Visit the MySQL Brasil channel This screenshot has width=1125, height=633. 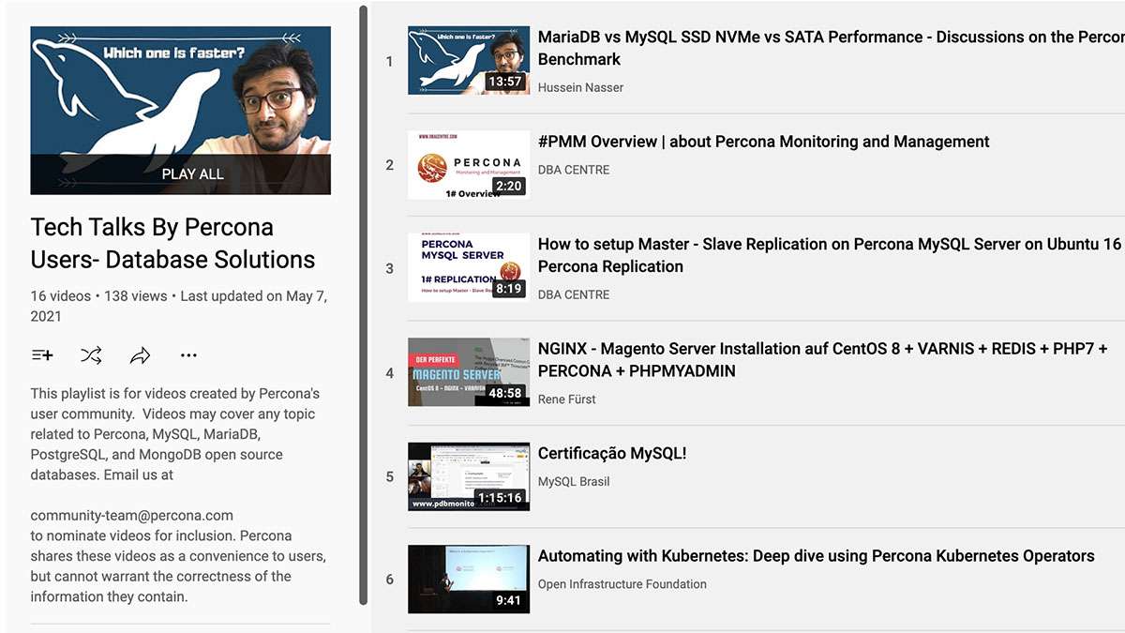tap(574, 481)
